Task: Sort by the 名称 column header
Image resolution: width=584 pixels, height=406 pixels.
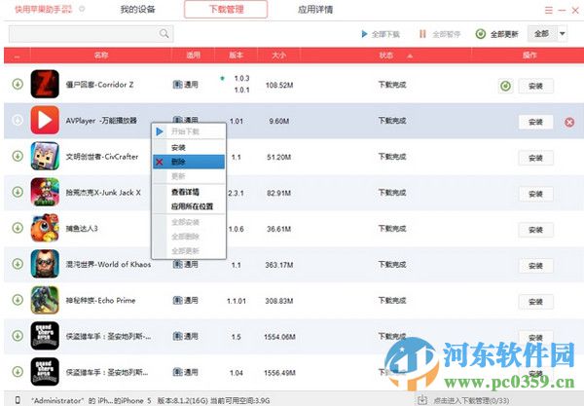Action: point(101,55)
